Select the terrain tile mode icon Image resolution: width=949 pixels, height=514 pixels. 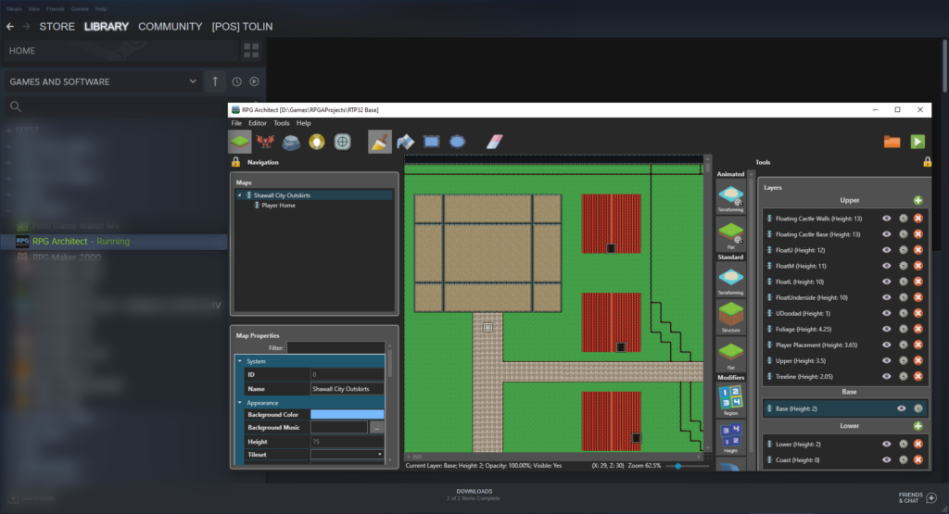tap(240, 142)
